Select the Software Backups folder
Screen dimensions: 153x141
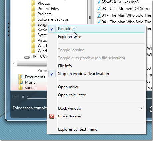pyautogui.click(x=53, y=19)
